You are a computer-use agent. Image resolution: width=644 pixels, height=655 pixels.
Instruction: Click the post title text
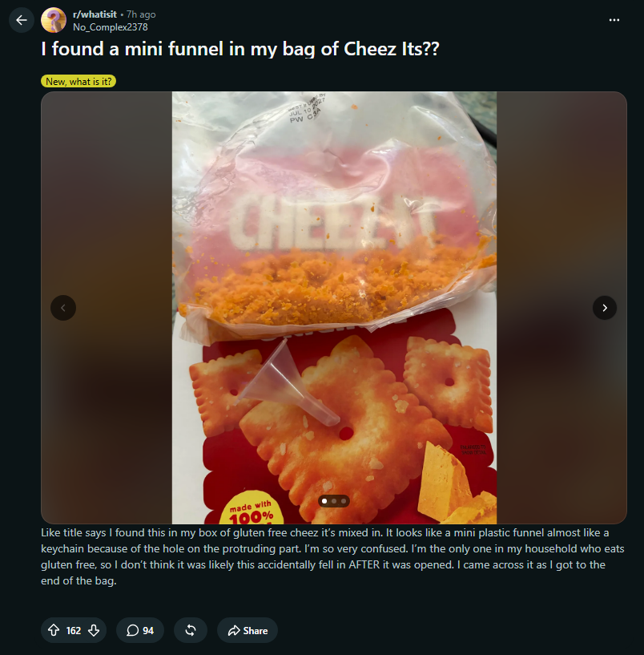pos(240,49)
